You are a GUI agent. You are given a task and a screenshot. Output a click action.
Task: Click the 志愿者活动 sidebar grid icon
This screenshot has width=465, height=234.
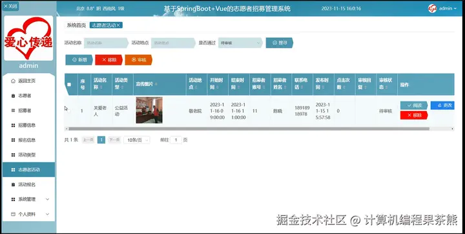click(x=13, y=170)
